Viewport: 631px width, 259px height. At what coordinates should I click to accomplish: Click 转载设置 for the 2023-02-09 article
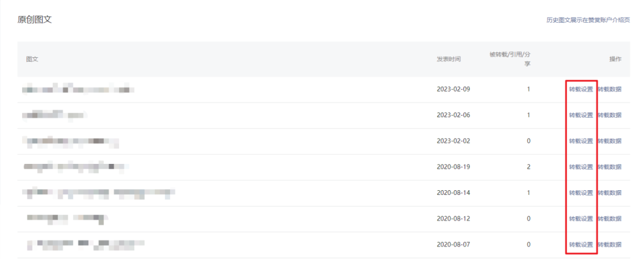click(x=581, y=89)
